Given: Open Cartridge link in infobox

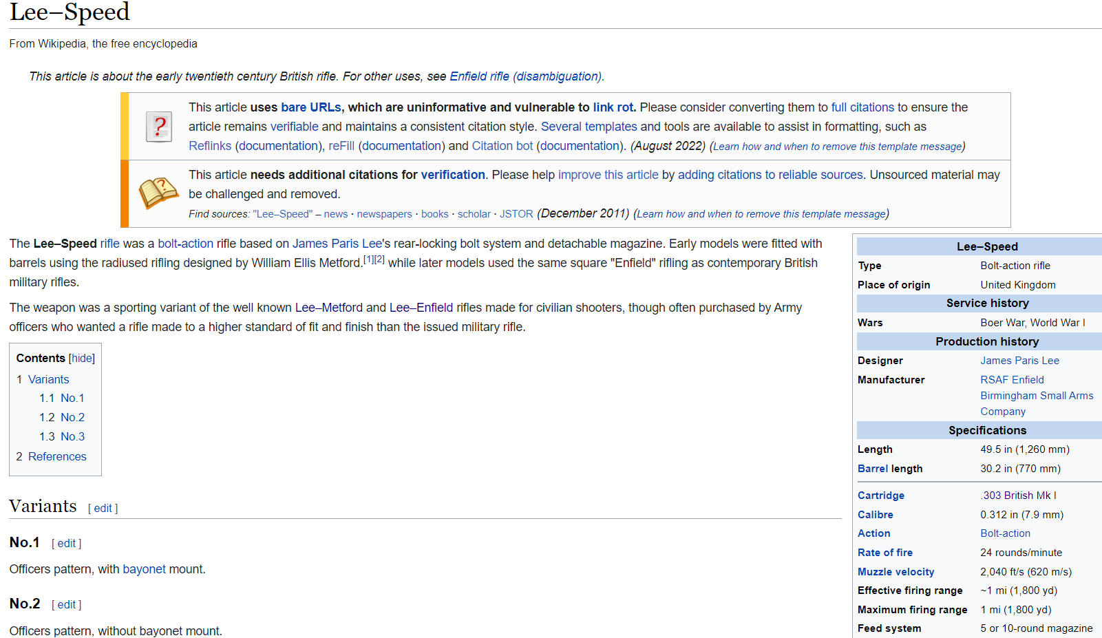Looking at the screenshot, I should pyautogui.click(x=881, y=496).
